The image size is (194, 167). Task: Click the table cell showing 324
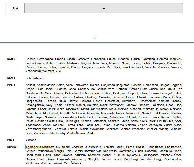click(15, 8)
